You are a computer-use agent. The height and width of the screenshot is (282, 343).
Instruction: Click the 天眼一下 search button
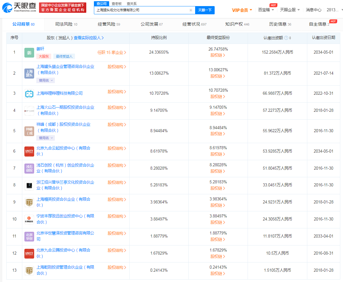pos(205,10)
